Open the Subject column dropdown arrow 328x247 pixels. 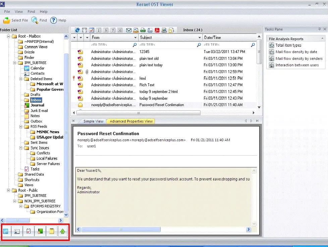click(x=199, y=38)
